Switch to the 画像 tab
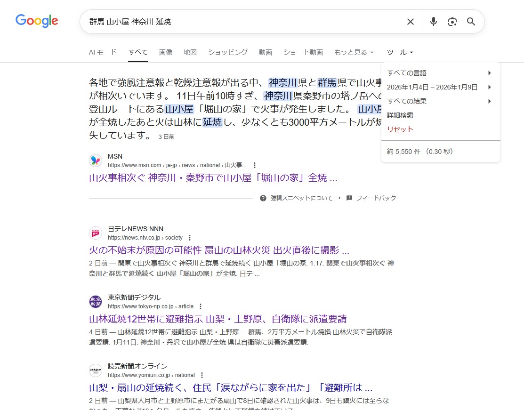This screenshot has height=410, width=524. point(166,52)
